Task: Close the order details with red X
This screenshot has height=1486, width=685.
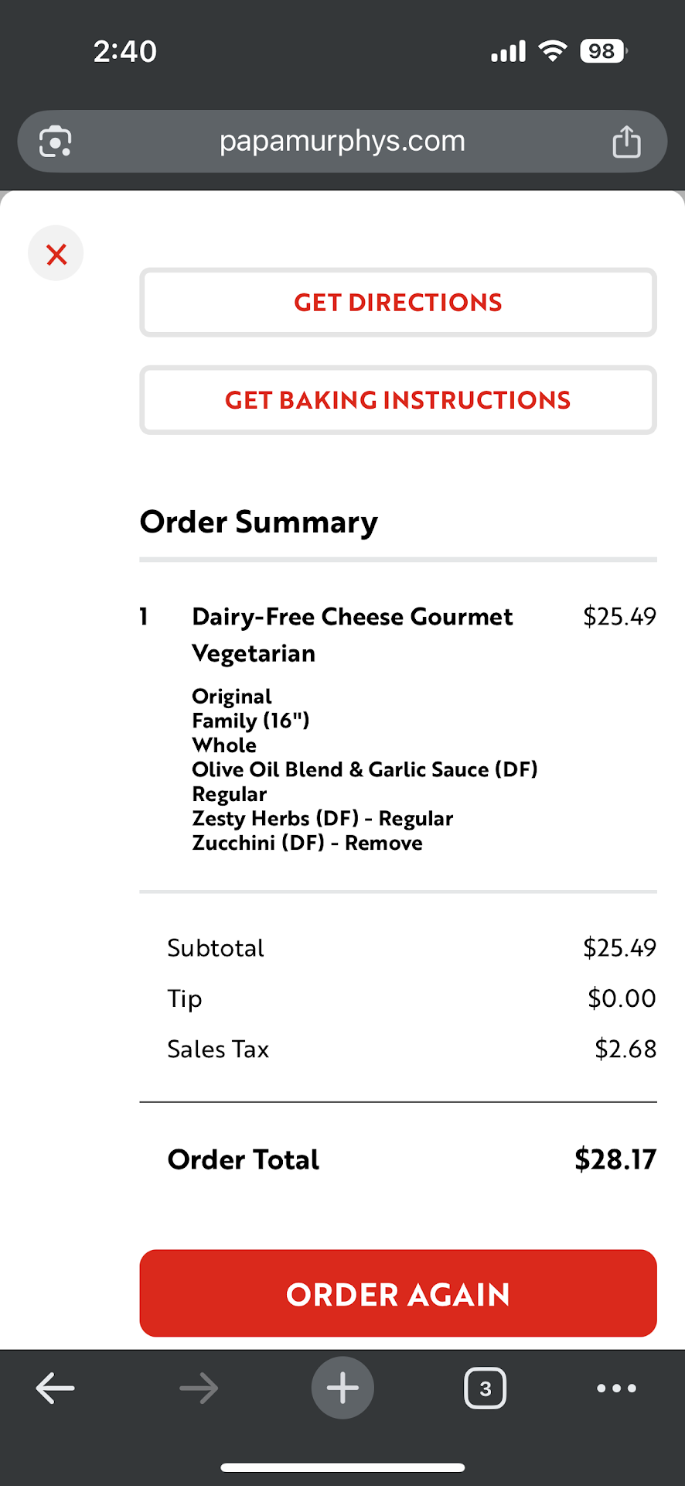Action: point(56,254)
